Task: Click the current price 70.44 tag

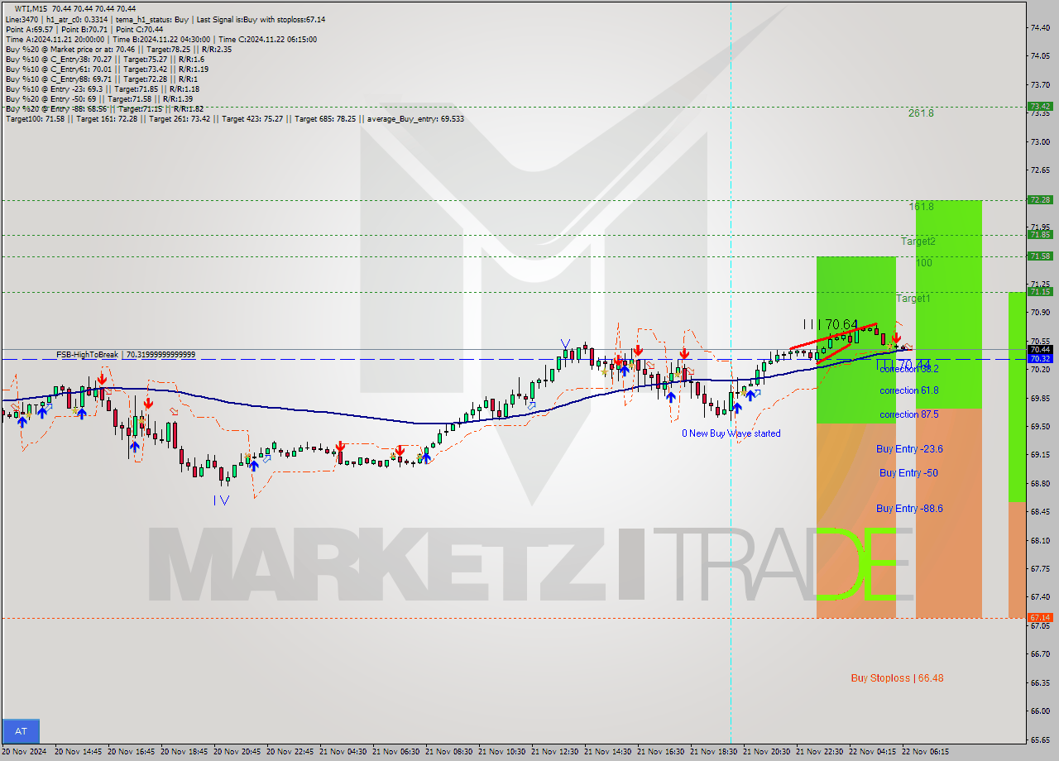Action: [x=1040, y=350]
